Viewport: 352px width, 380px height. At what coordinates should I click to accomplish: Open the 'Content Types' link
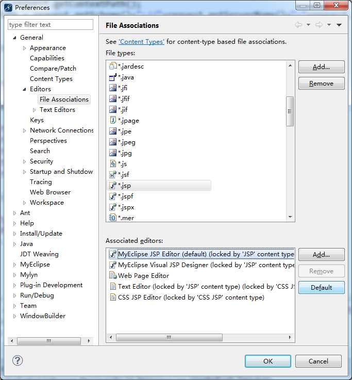[x=142, y=42]
